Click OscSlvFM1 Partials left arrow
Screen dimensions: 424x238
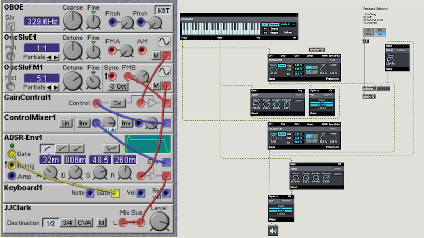click(x=49, y=87)
